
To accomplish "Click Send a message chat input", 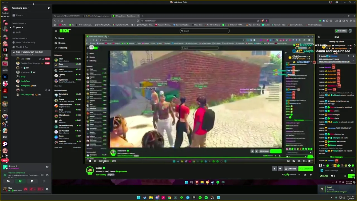I will pos(336,170).
